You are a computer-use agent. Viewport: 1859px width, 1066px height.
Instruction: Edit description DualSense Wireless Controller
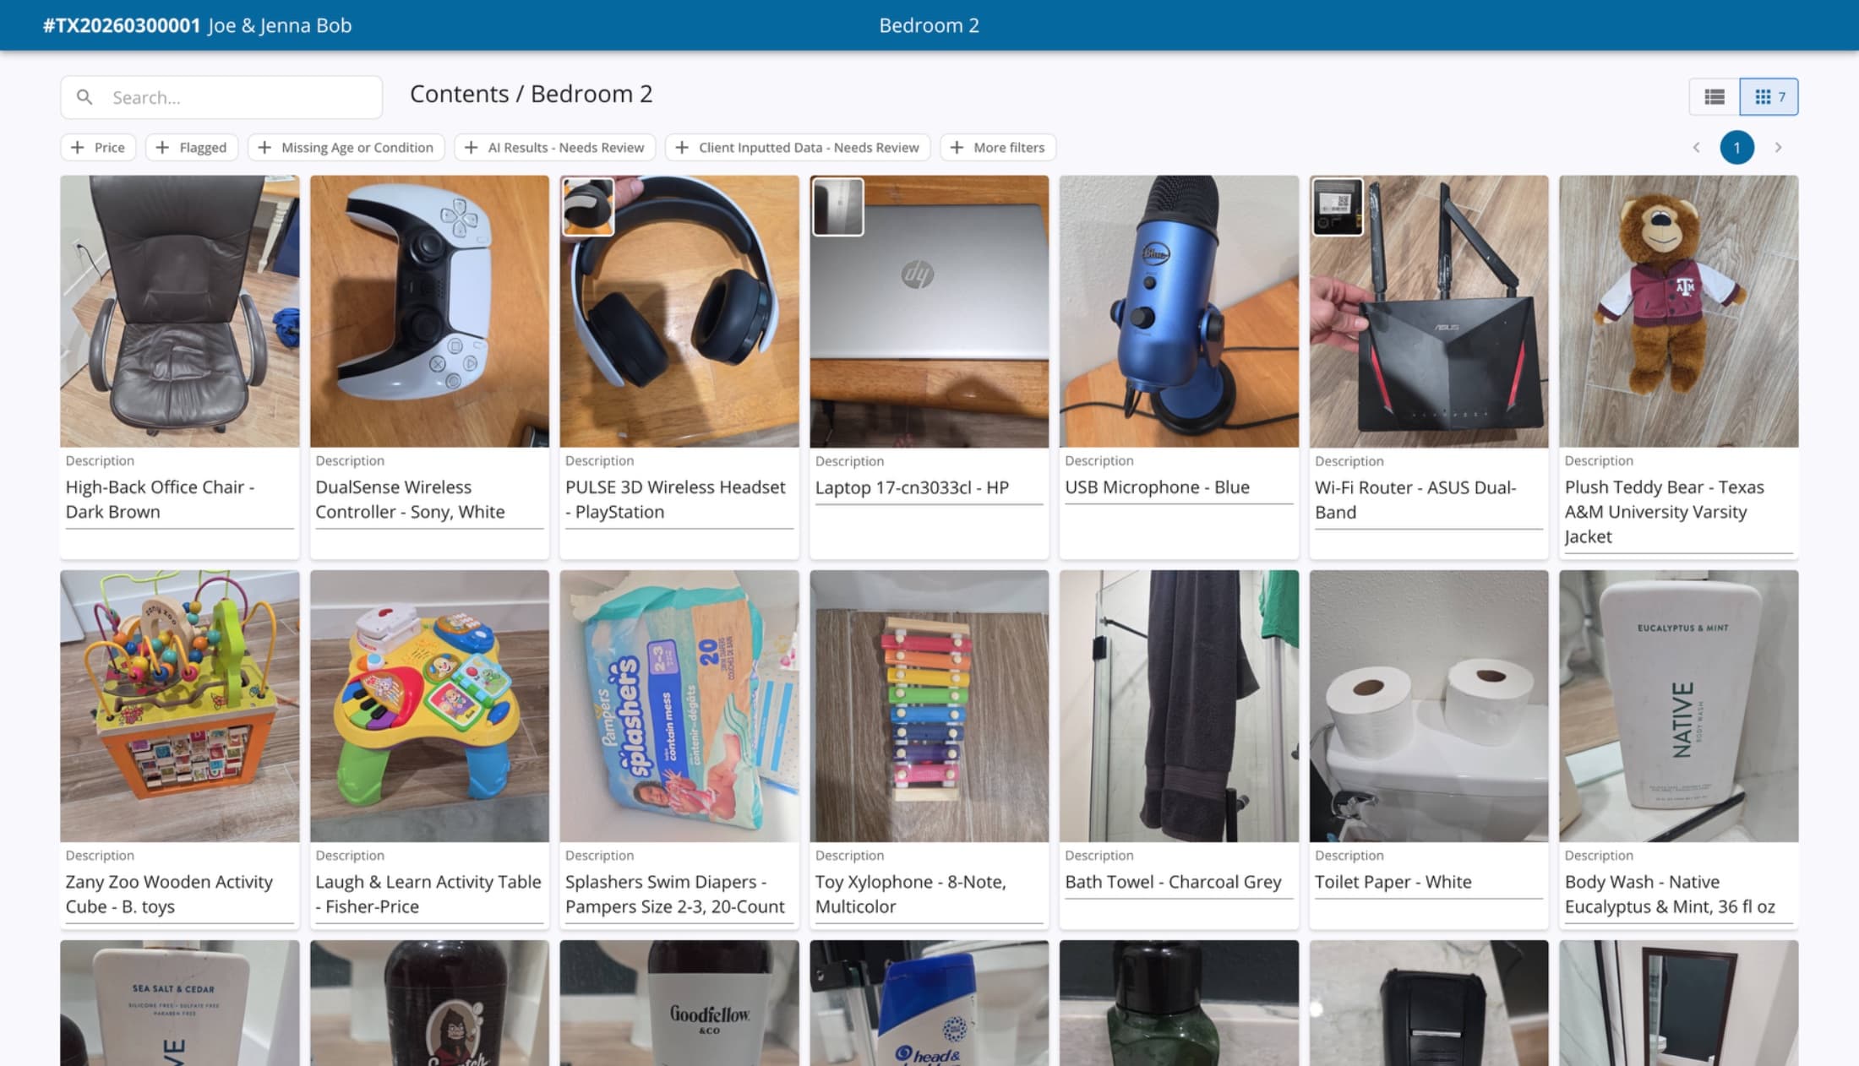pyautogui.click(x=429, y=499)
